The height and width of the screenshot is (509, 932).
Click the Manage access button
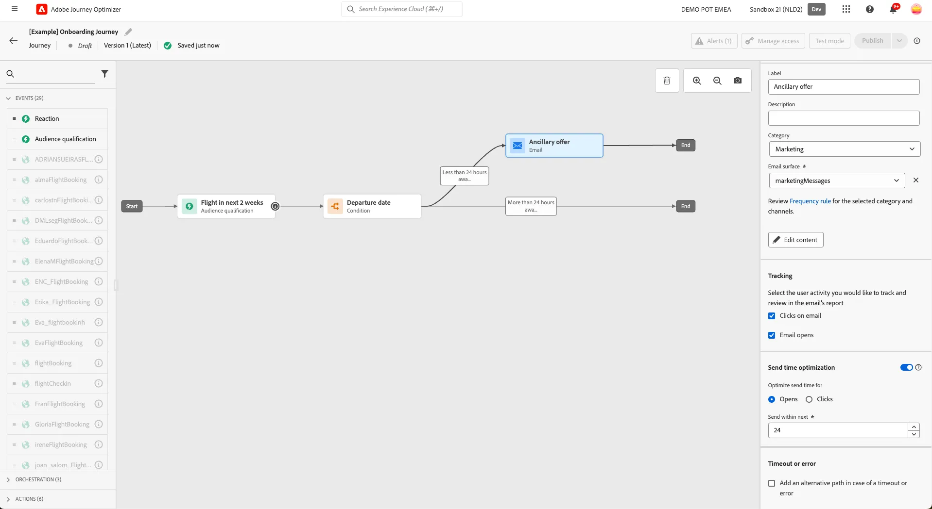(773, 41)
